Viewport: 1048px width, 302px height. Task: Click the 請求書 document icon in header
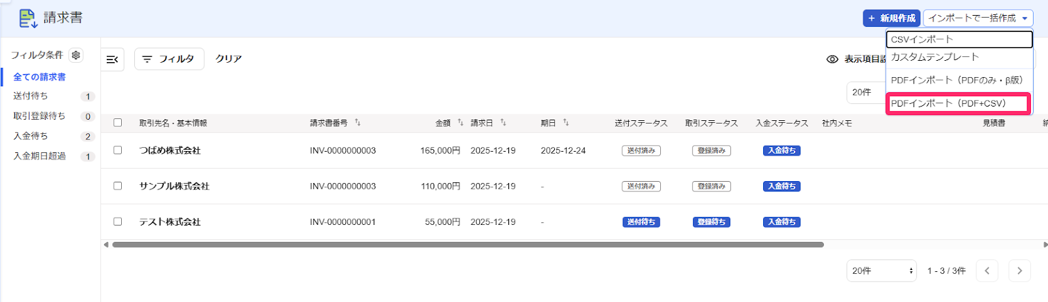pos(28,18)
